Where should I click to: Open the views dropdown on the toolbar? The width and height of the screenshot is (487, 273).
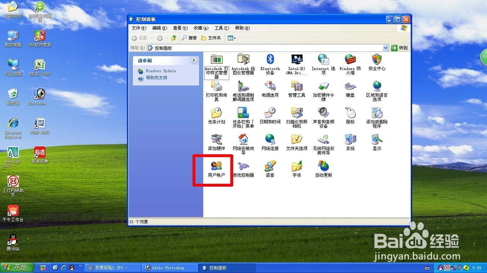click(x=231, y=38)
